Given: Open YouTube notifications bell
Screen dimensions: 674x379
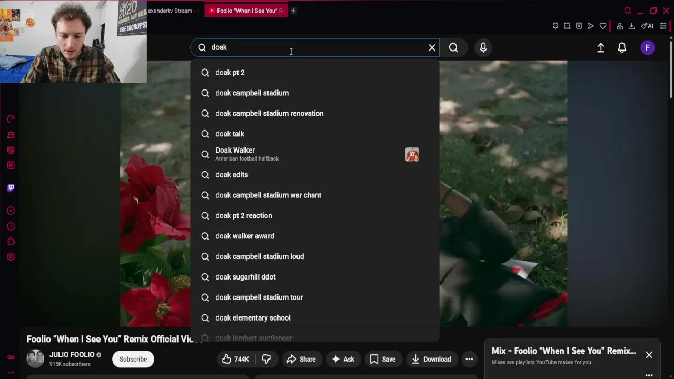Looking at the screenshot, I should pyautogui.click(x=622, y=47).
